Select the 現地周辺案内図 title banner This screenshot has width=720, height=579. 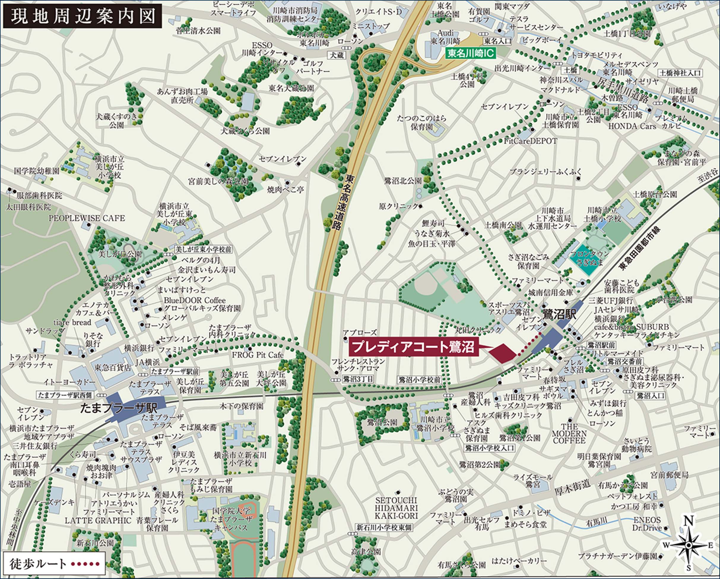[82, 16]
